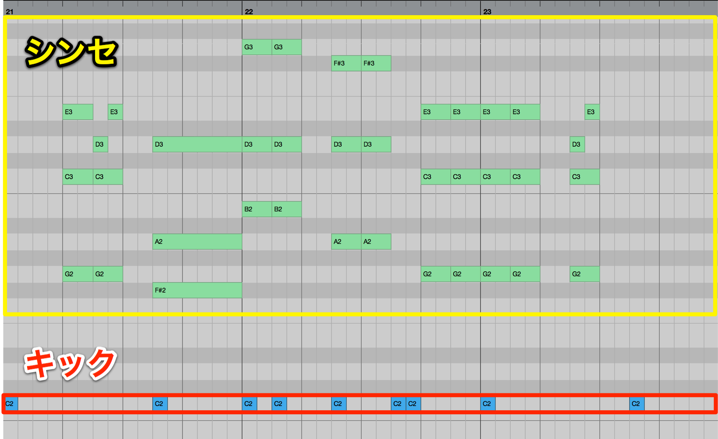Select the kick C2 note at bar 21 start
The image size is (718, 439).
pyautogui.click(x=11, y=404)
